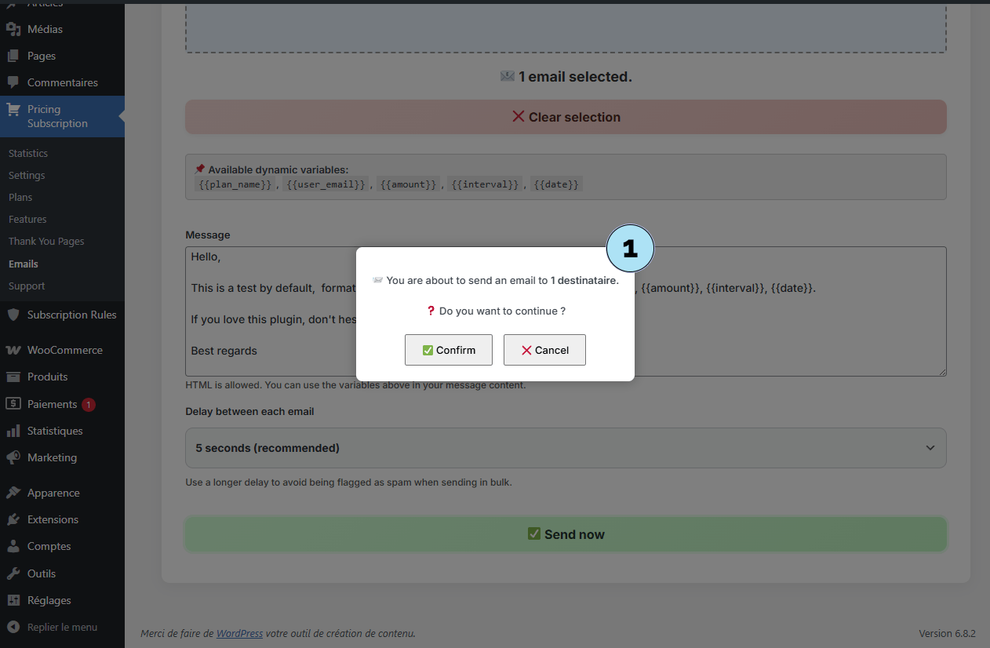Collapse the menu with Replier le menu
Screen dimensions: 990x648
click(x=62, y=627)
